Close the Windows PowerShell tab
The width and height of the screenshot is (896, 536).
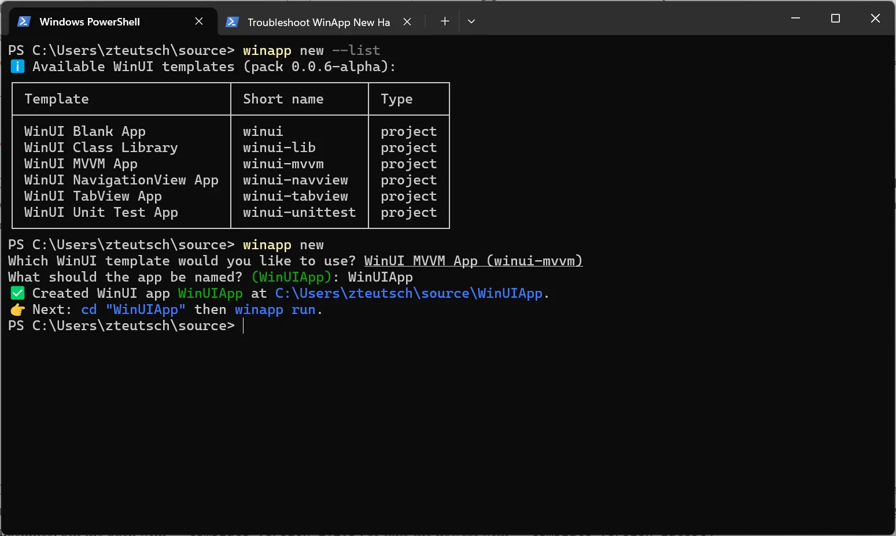(198, 21)
